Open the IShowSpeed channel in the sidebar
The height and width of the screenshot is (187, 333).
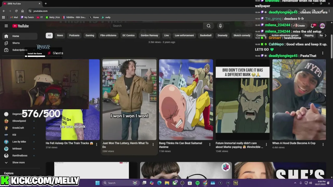pos(20,121)
